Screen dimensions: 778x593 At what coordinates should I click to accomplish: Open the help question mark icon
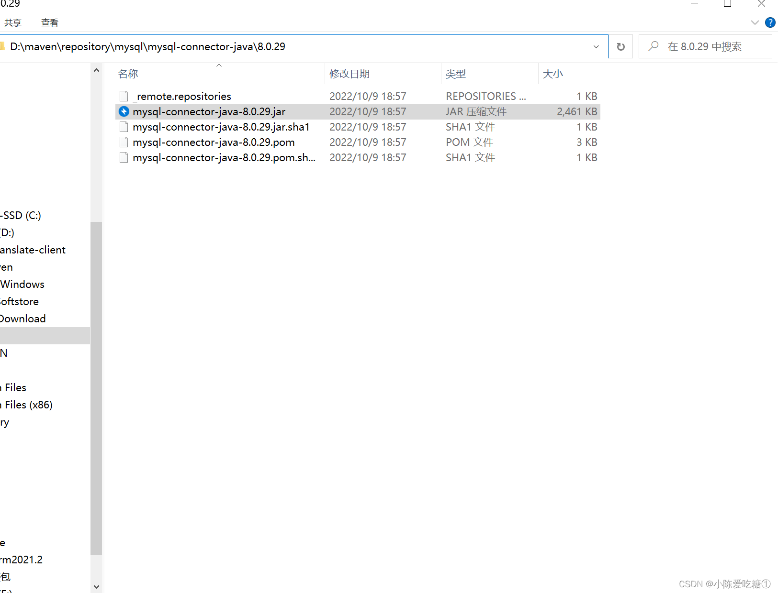pos(770,22)
